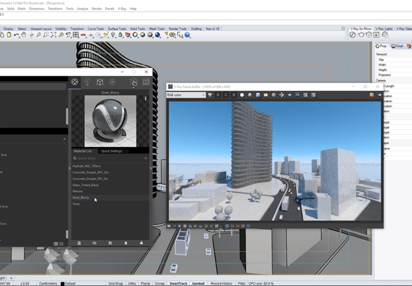This screenshot has width=412, height=286.
Task: Open the three-dot options on material preview
Action: tap(146, 99)
